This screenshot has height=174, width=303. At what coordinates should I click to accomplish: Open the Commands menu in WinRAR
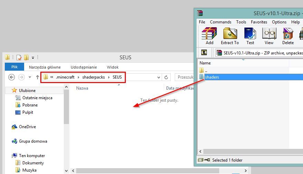221,22
